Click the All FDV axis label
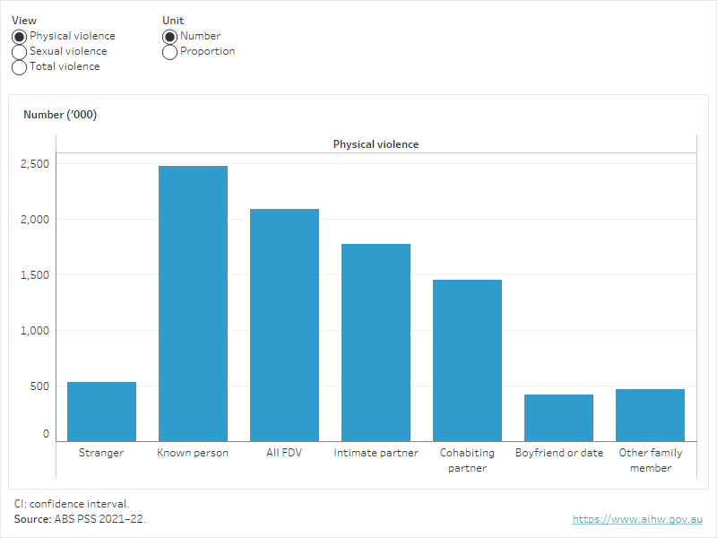 pos(284,453)
